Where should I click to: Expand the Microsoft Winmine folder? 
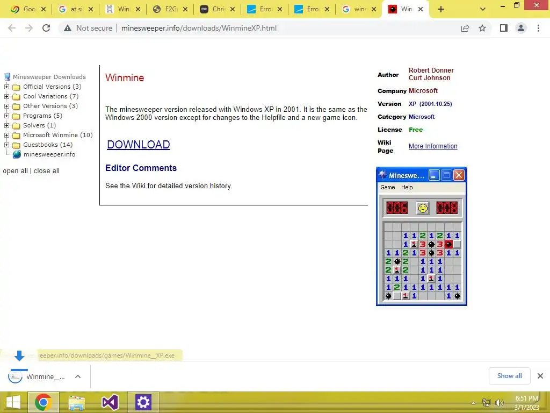coord(6,135)
